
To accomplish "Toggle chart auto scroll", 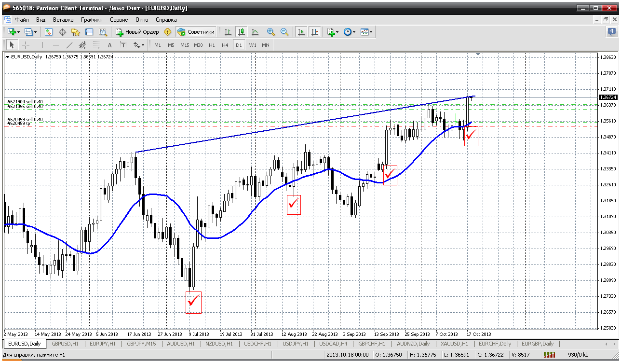I will point(301,32).
